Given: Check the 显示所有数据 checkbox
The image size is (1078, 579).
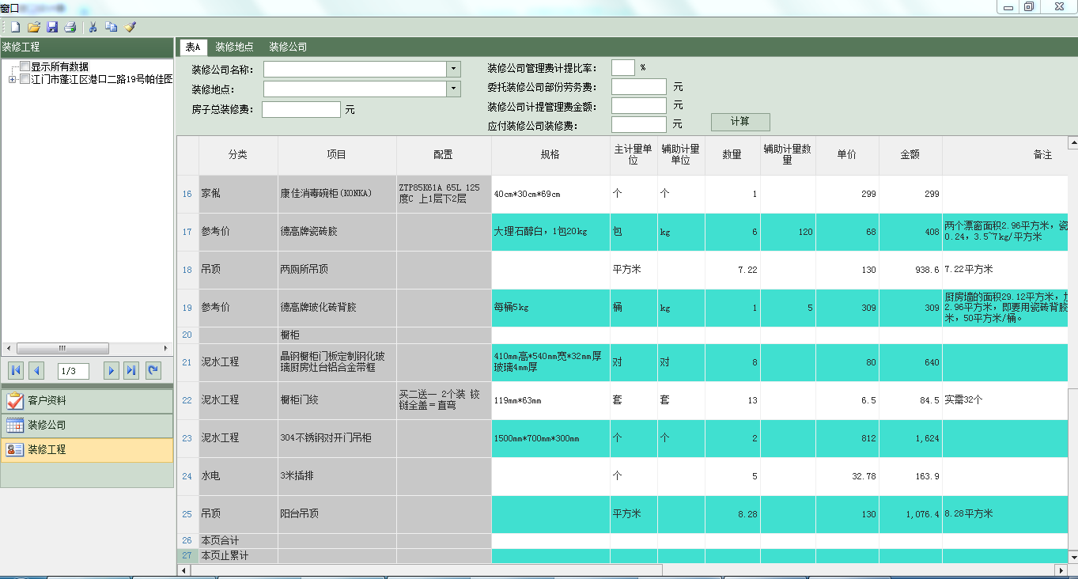Looking at the screenshot, I should click(25, 66).
